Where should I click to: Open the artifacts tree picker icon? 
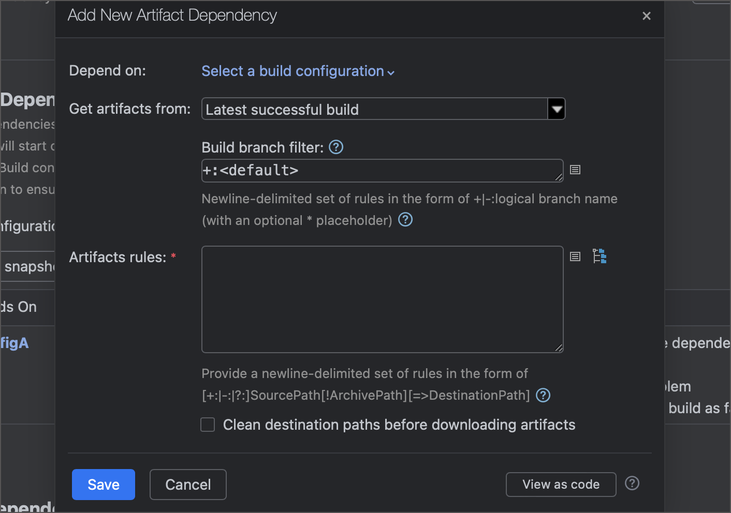(x=599, y=256)
